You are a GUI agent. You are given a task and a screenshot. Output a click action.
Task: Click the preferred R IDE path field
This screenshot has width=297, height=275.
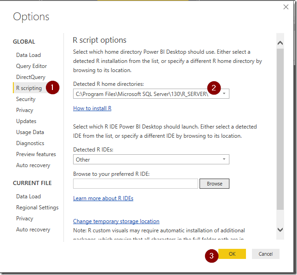click(x=136, y=184)
